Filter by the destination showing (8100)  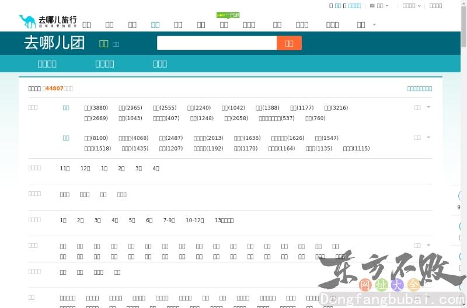click(96, 138)
